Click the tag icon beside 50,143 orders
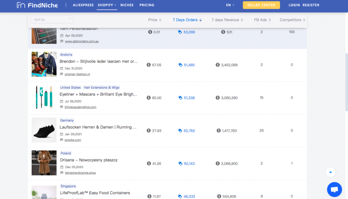Screen dimensions: 348x199 point(180,163)
